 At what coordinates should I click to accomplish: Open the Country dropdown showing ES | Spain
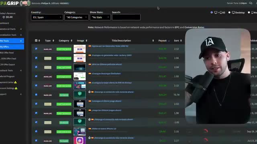(47, 17)
